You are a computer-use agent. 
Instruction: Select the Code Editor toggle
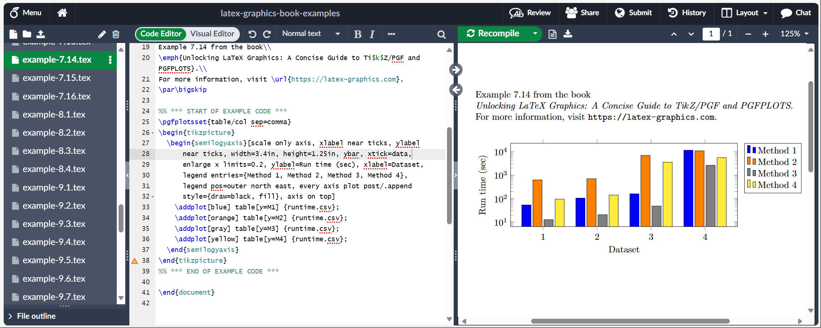(161, 34)
